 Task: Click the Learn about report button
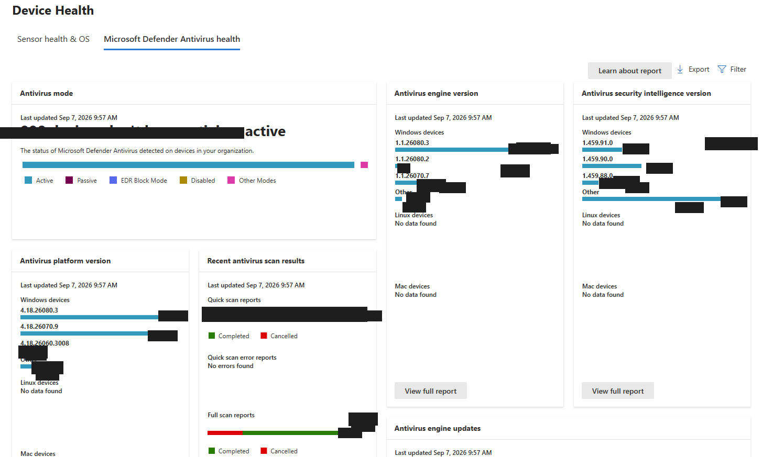(x=630, y=71)
